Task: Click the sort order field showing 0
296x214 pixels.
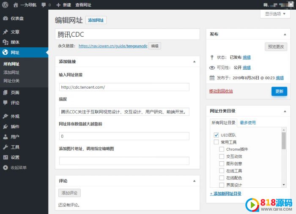Action: click(x=124, y=136)
